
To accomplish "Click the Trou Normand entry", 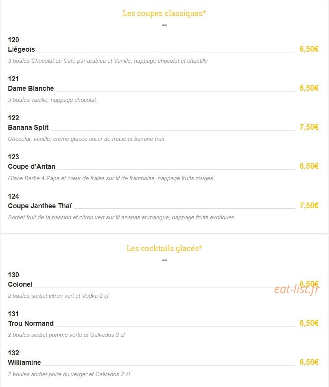I will tap(31, 323).
